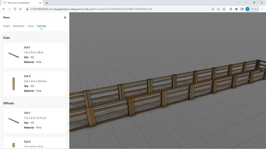Switch to the Cut List tab
266x149 pixels.
coord(41,26)
